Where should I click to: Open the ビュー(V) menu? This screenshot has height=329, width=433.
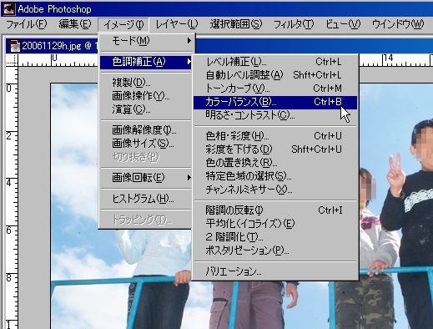[x=343, y=24]
